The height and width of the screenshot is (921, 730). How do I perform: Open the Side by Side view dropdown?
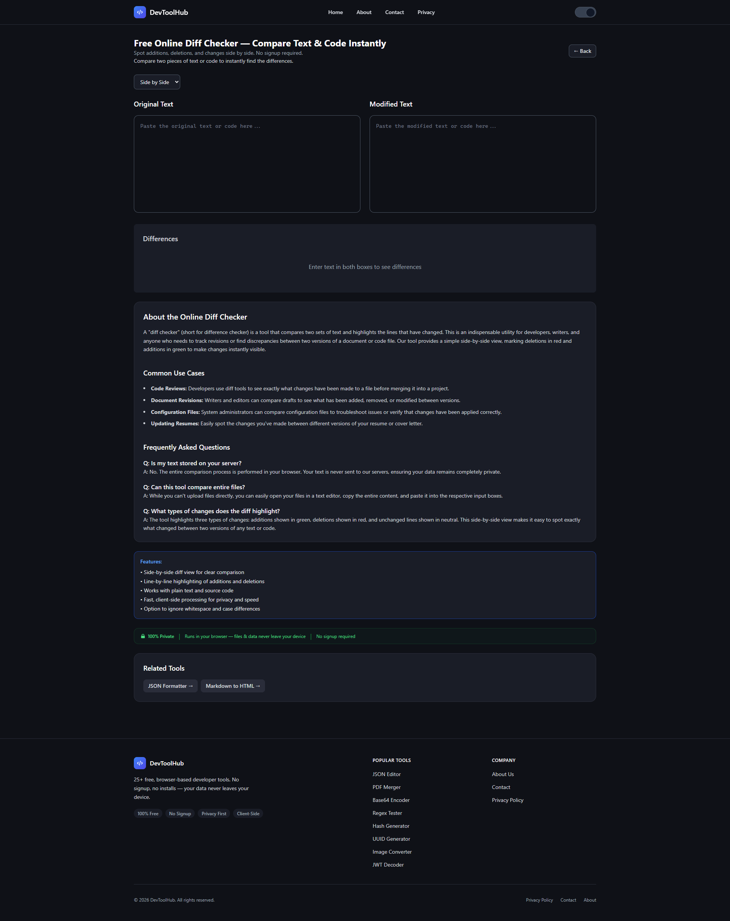[156, 81]
